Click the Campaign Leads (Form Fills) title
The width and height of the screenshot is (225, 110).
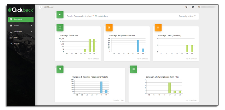click(170, 36)
